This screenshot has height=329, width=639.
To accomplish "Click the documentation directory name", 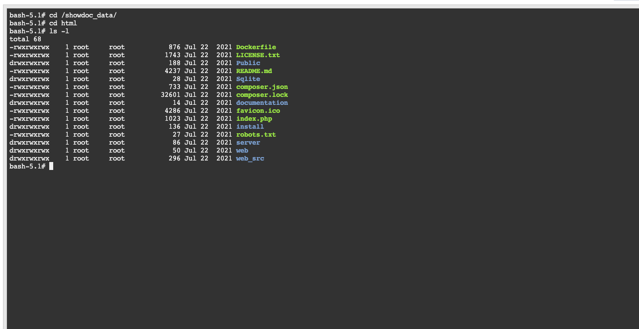I will [x=263, y=102].
